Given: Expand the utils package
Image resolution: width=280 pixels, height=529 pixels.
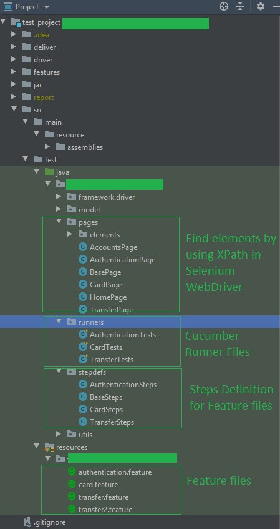Looking at the screenshot, I should (59, 434).
